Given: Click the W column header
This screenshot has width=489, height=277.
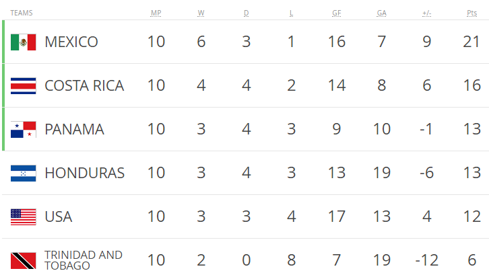Looking at the screenshot, I should coord(201,13).
